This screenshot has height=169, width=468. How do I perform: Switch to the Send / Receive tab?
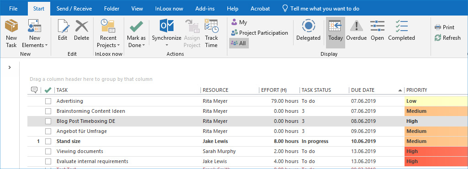tap(74, 8)
